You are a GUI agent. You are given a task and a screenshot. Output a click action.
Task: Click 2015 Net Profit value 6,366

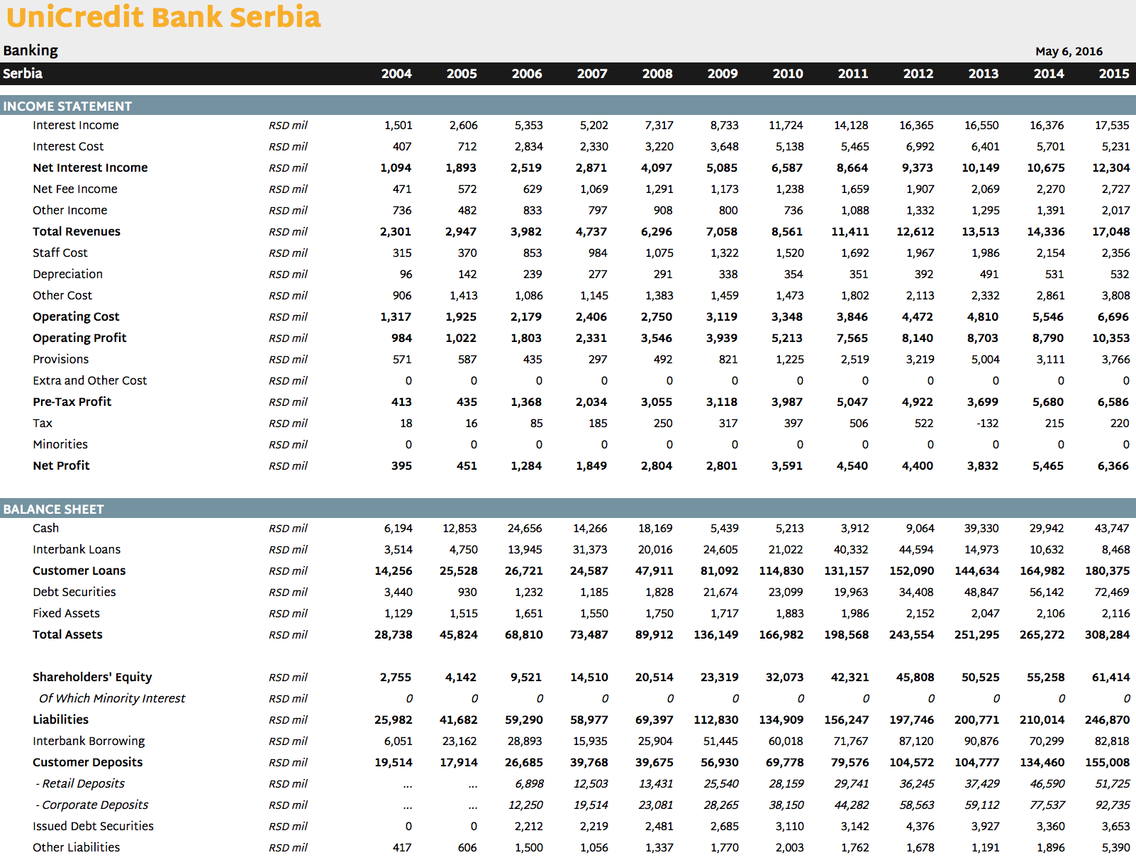pos(1113,466)
